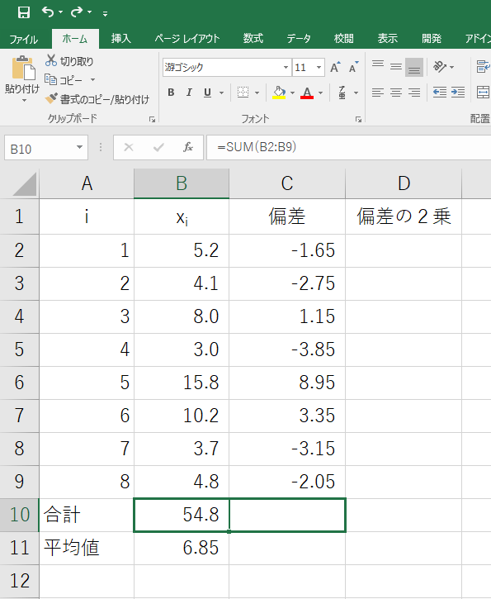
Task: Switch to the 開発 tab
Action: click(432, 39)
